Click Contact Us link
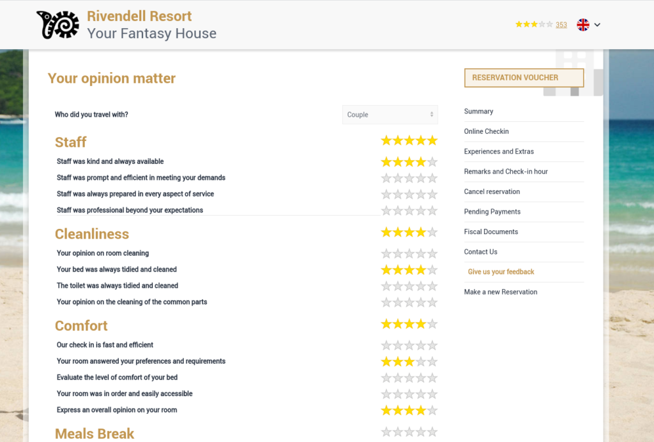This screenshot has height=442, width=654. tap(480, 251)
